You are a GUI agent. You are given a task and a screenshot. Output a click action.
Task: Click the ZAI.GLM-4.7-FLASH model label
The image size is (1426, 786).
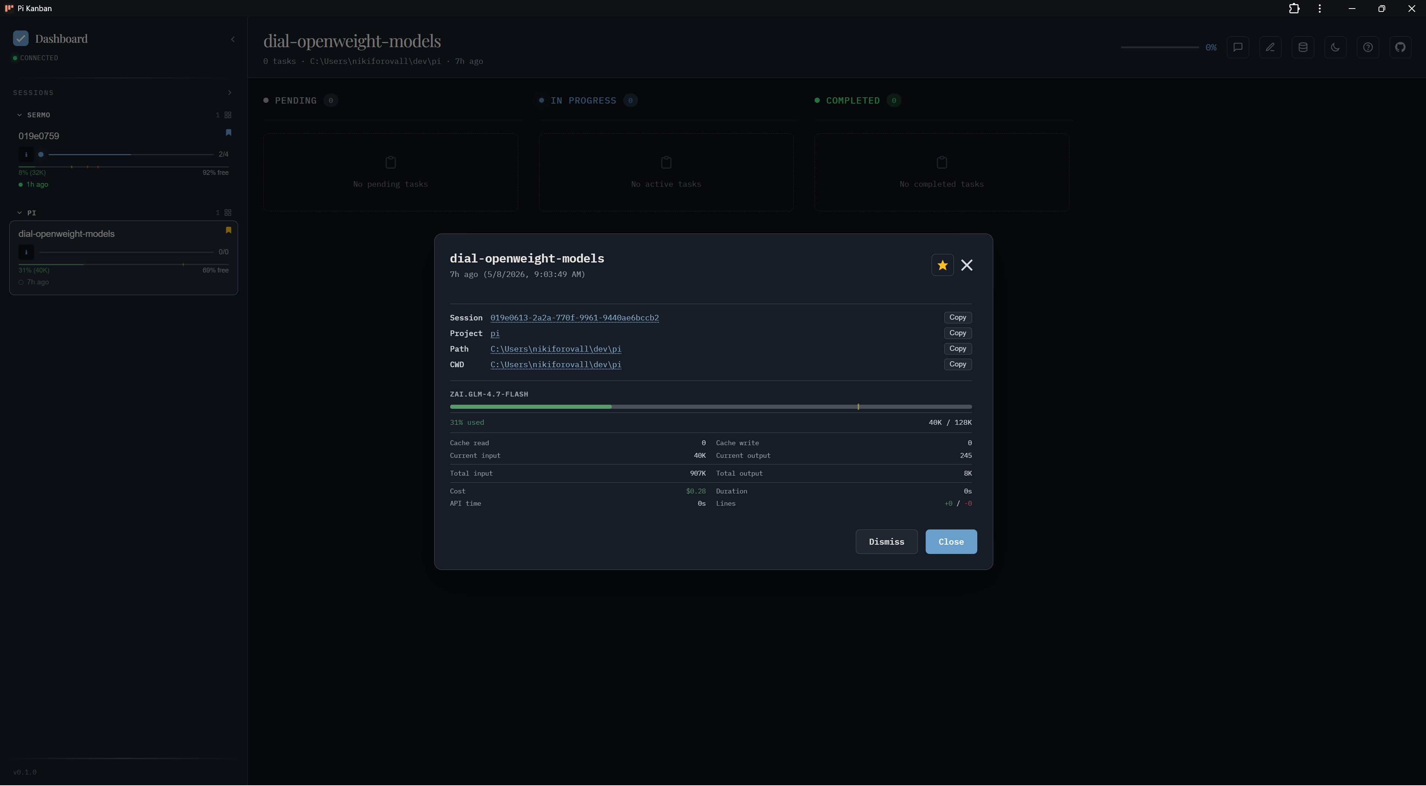point(489,394)
